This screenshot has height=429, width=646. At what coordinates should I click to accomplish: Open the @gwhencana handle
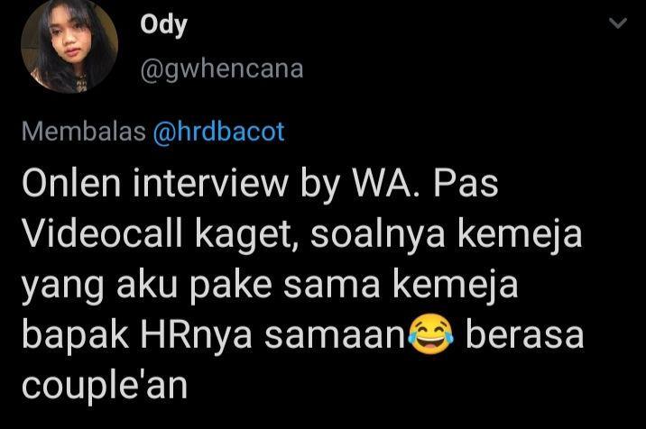pyautogui.click(x=222, y=68)
